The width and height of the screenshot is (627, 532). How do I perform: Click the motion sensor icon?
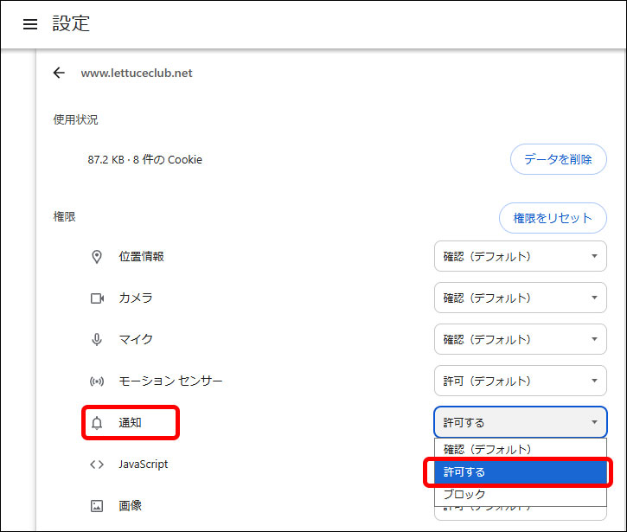(x=97, y=381)
